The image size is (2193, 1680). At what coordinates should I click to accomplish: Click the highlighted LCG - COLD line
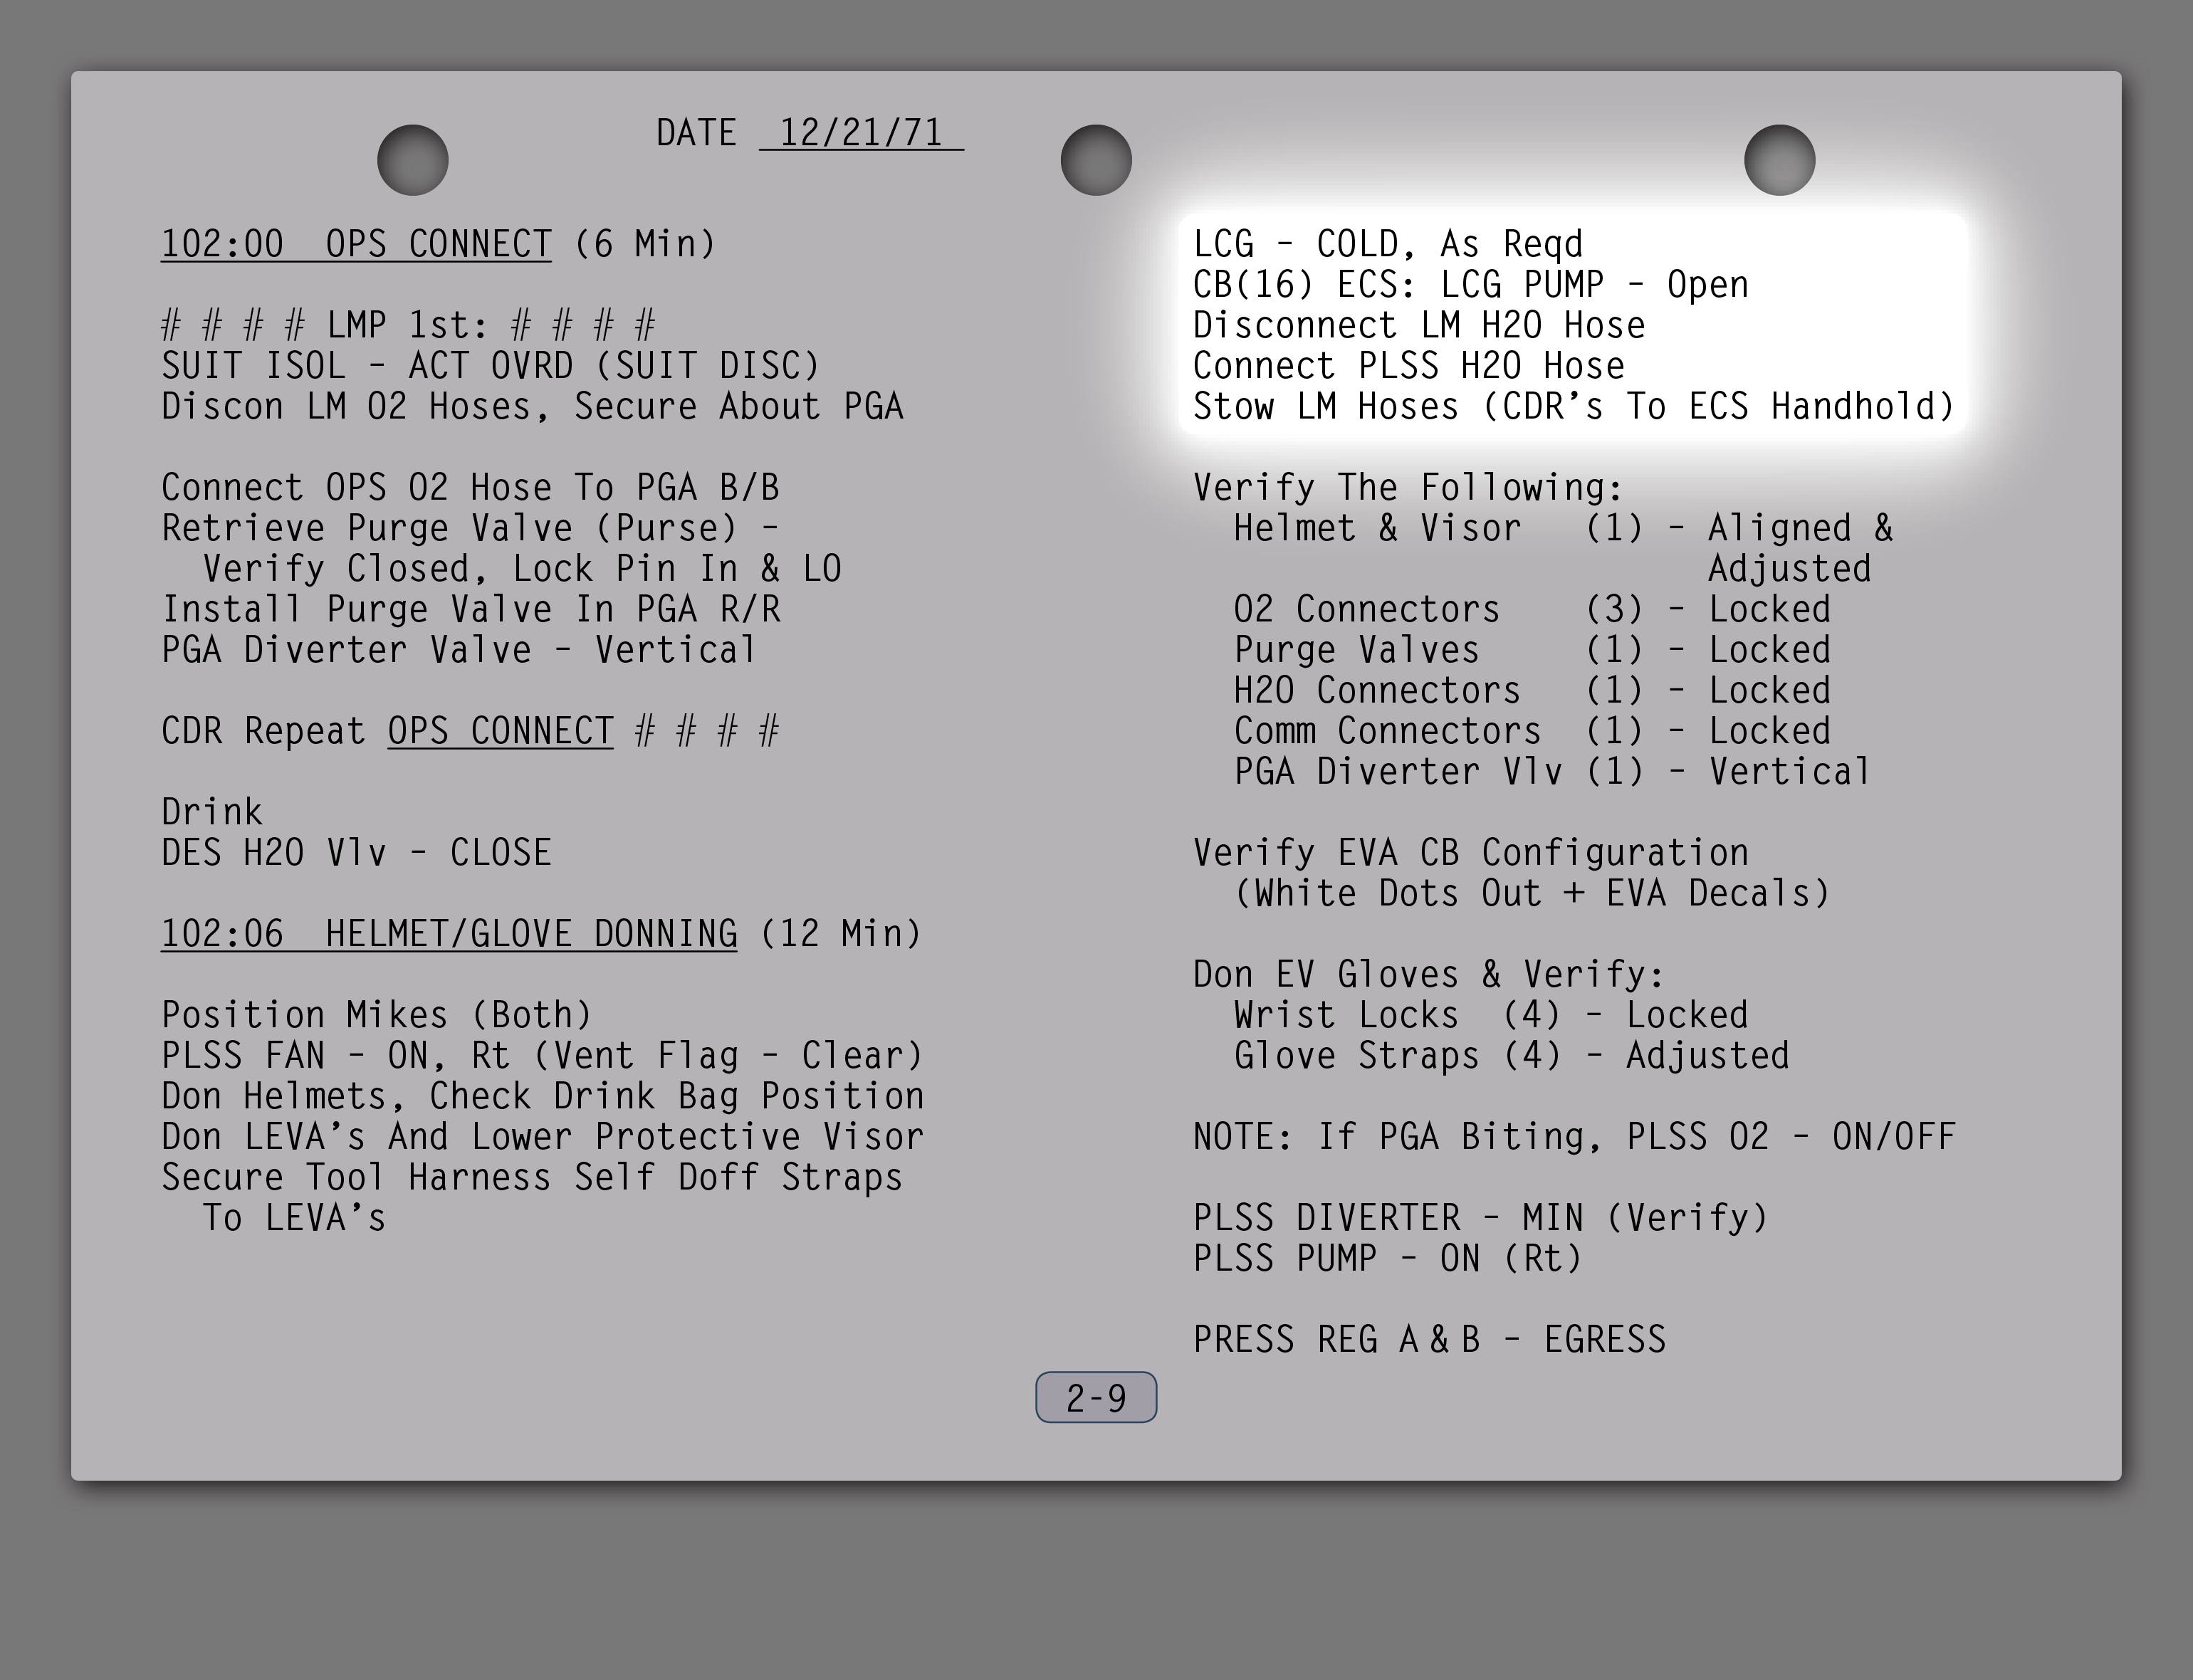(1388, 244)
